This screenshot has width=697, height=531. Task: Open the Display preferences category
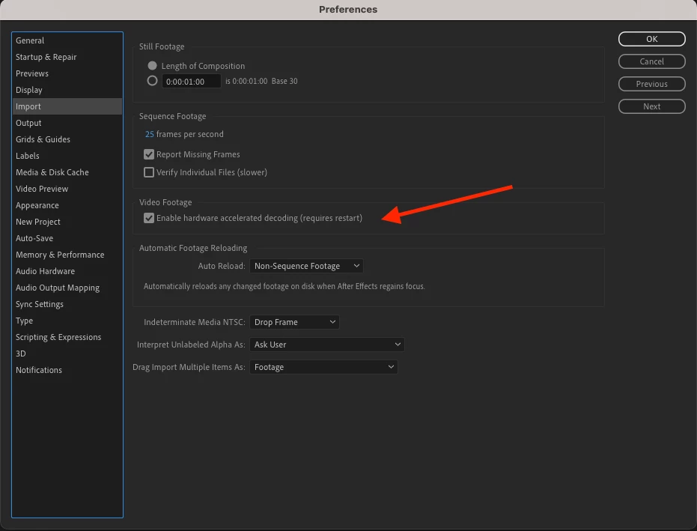coord(67,90)
